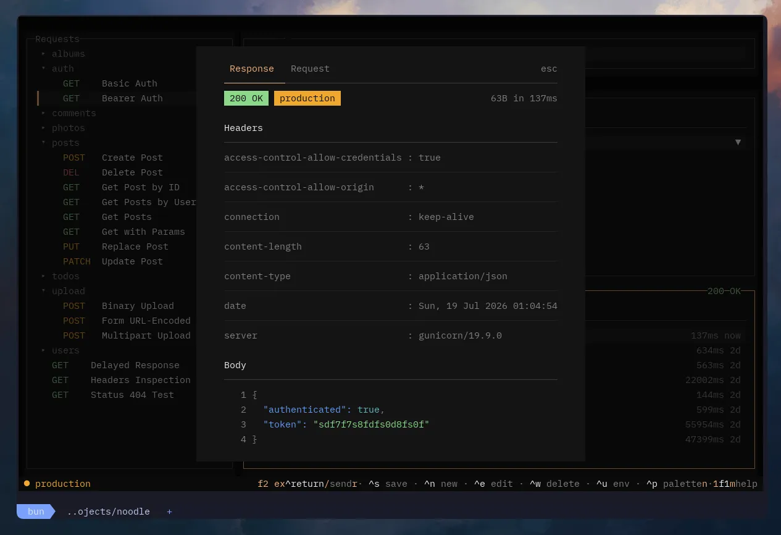781x535 pixels.
Task: Open the Status 404 Test request
Action: tap(113, 395)
